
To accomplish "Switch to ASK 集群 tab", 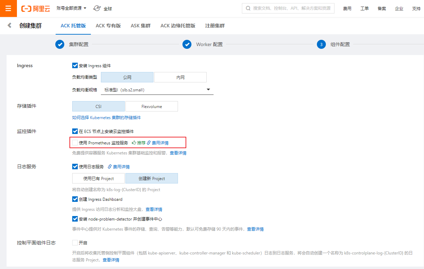I will 141,26.
